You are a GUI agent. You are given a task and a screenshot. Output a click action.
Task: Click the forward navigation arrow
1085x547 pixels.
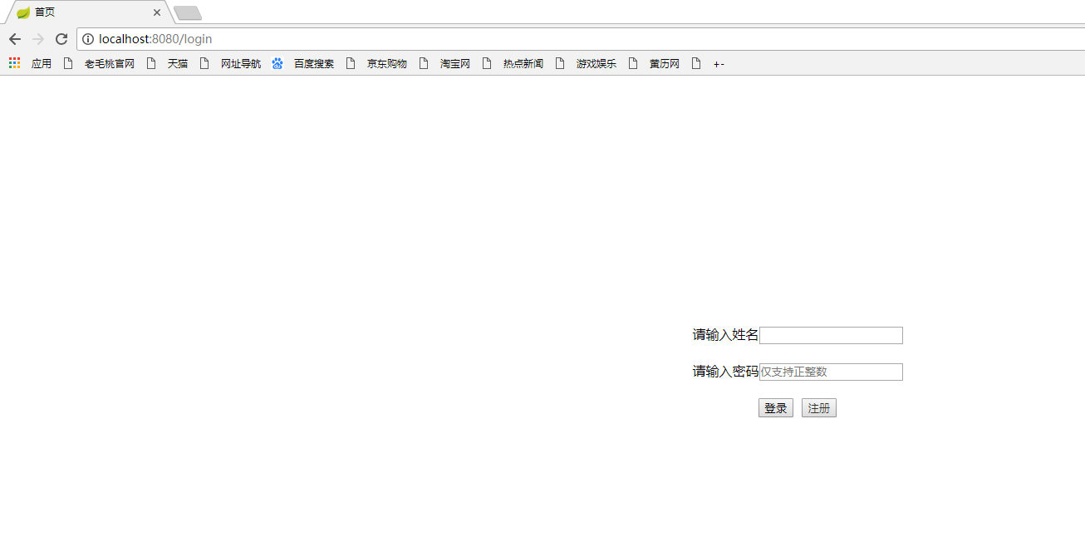click(37, 38)
